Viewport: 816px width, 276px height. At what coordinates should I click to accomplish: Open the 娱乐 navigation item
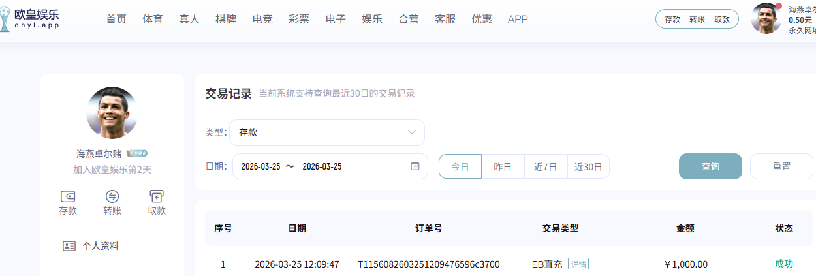[372, 19]
